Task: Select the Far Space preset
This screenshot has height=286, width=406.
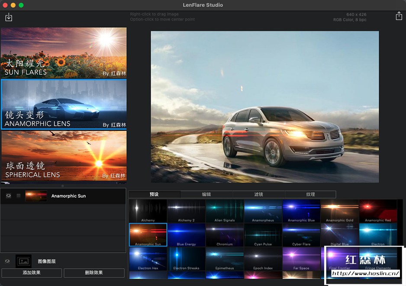Action: coord(301,259)
